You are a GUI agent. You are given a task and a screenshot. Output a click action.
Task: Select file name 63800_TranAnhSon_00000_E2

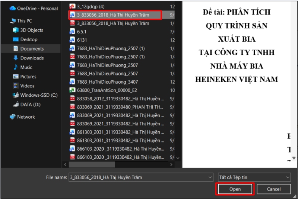click(107, 90)
